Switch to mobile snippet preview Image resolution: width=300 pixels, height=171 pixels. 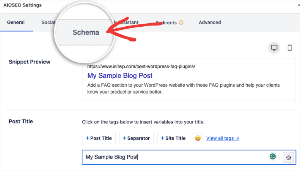coord(290,48)
